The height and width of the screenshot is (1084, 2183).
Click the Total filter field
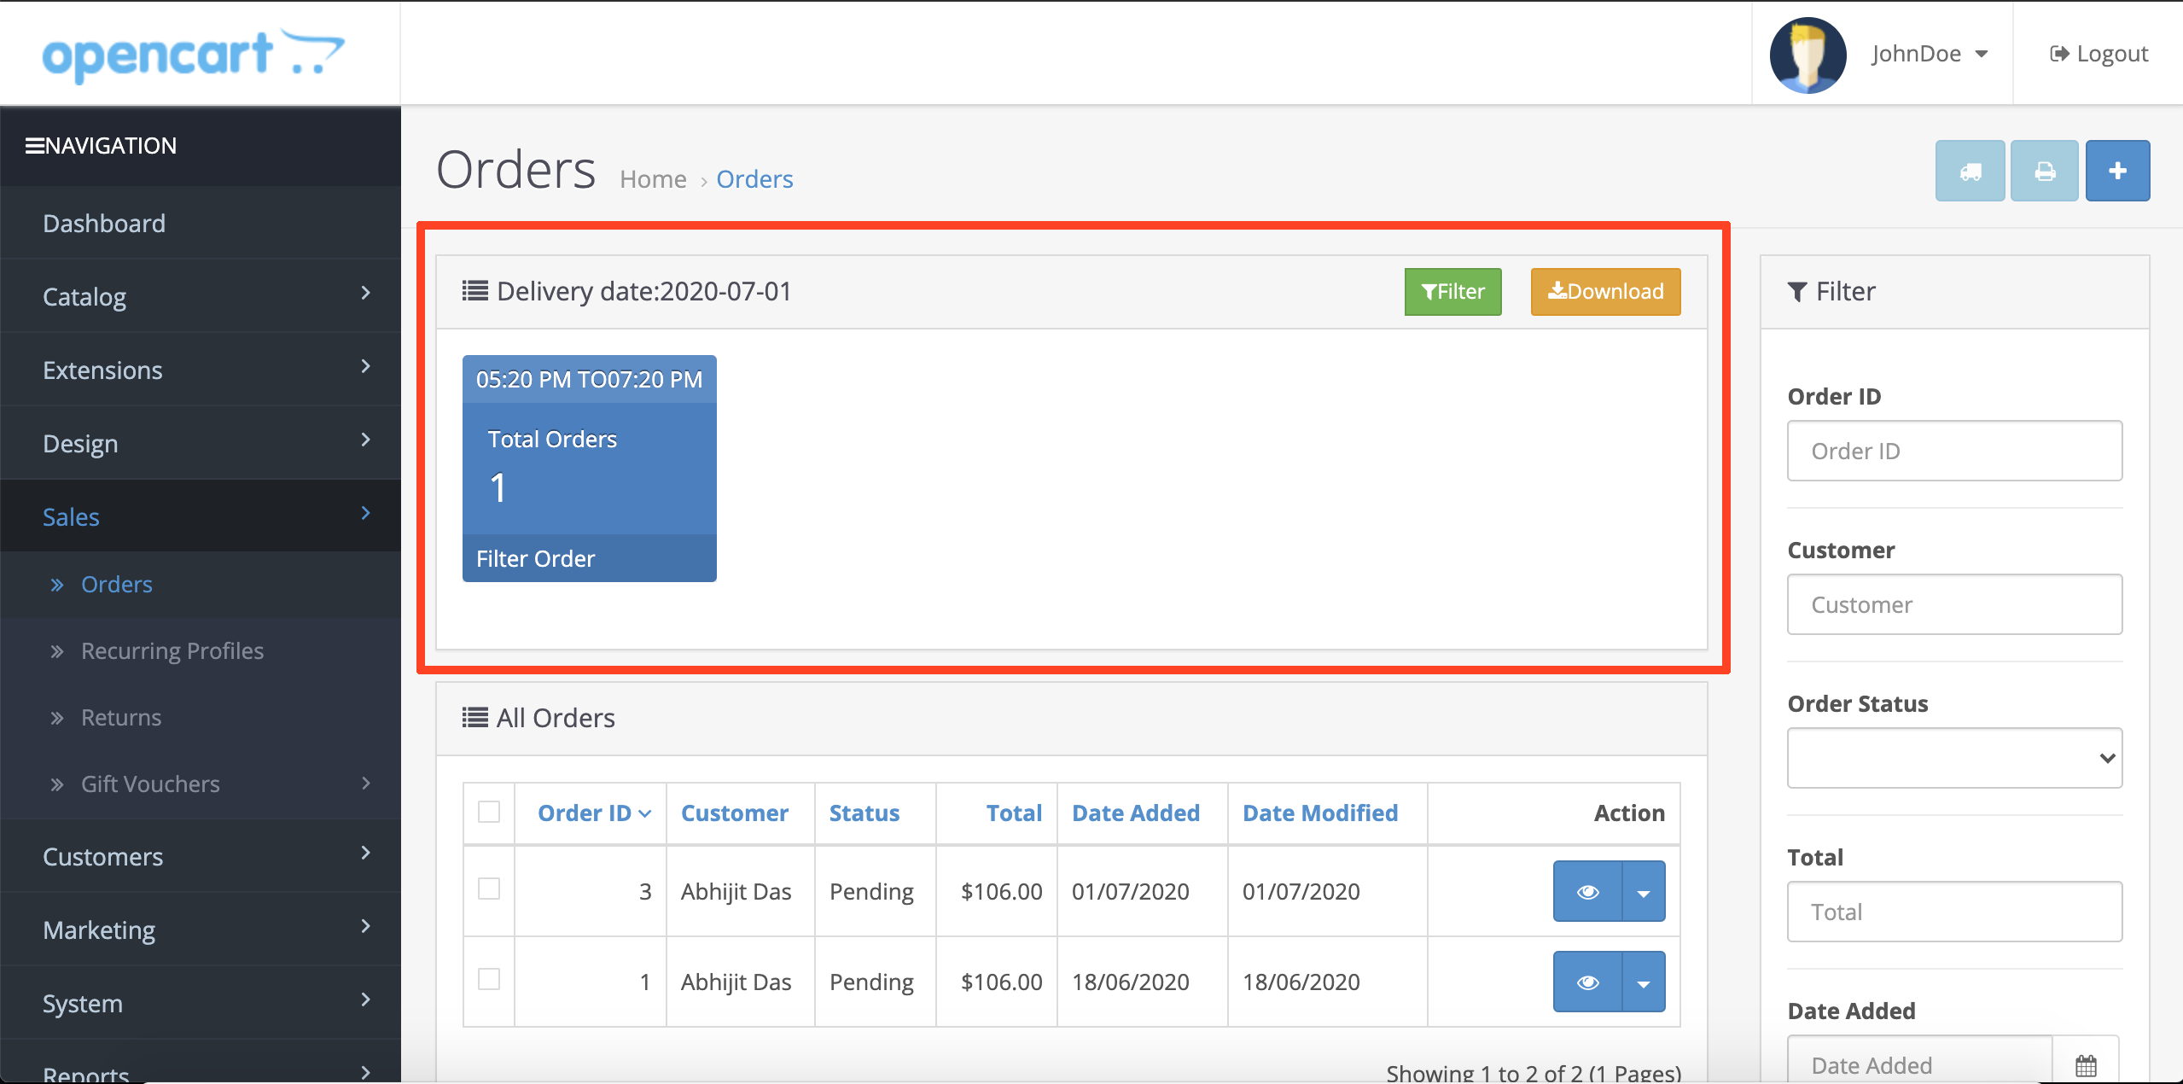coord(1954,912)
